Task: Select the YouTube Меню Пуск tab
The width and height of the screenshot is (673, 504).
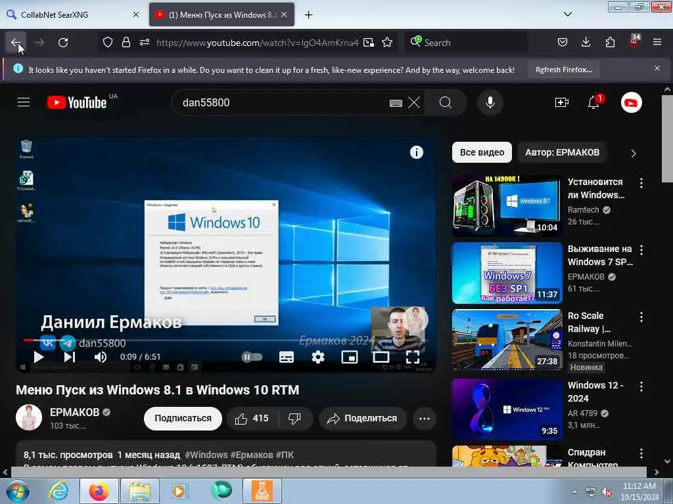Action: [x=221, y=14]
